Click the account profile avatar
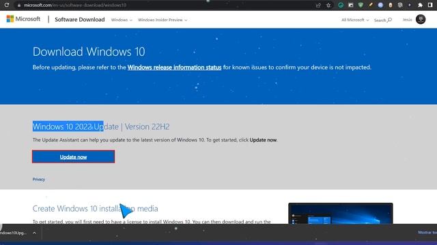Screen dimensions: 437x245 click(421, 19)
